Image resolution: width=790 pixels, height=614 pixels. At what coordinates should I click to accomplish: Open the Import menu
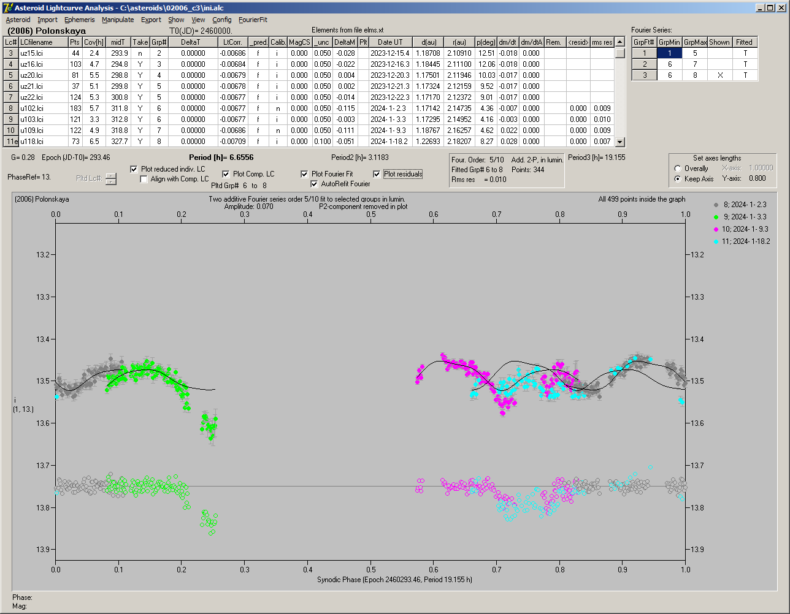[x=47, y=20]
